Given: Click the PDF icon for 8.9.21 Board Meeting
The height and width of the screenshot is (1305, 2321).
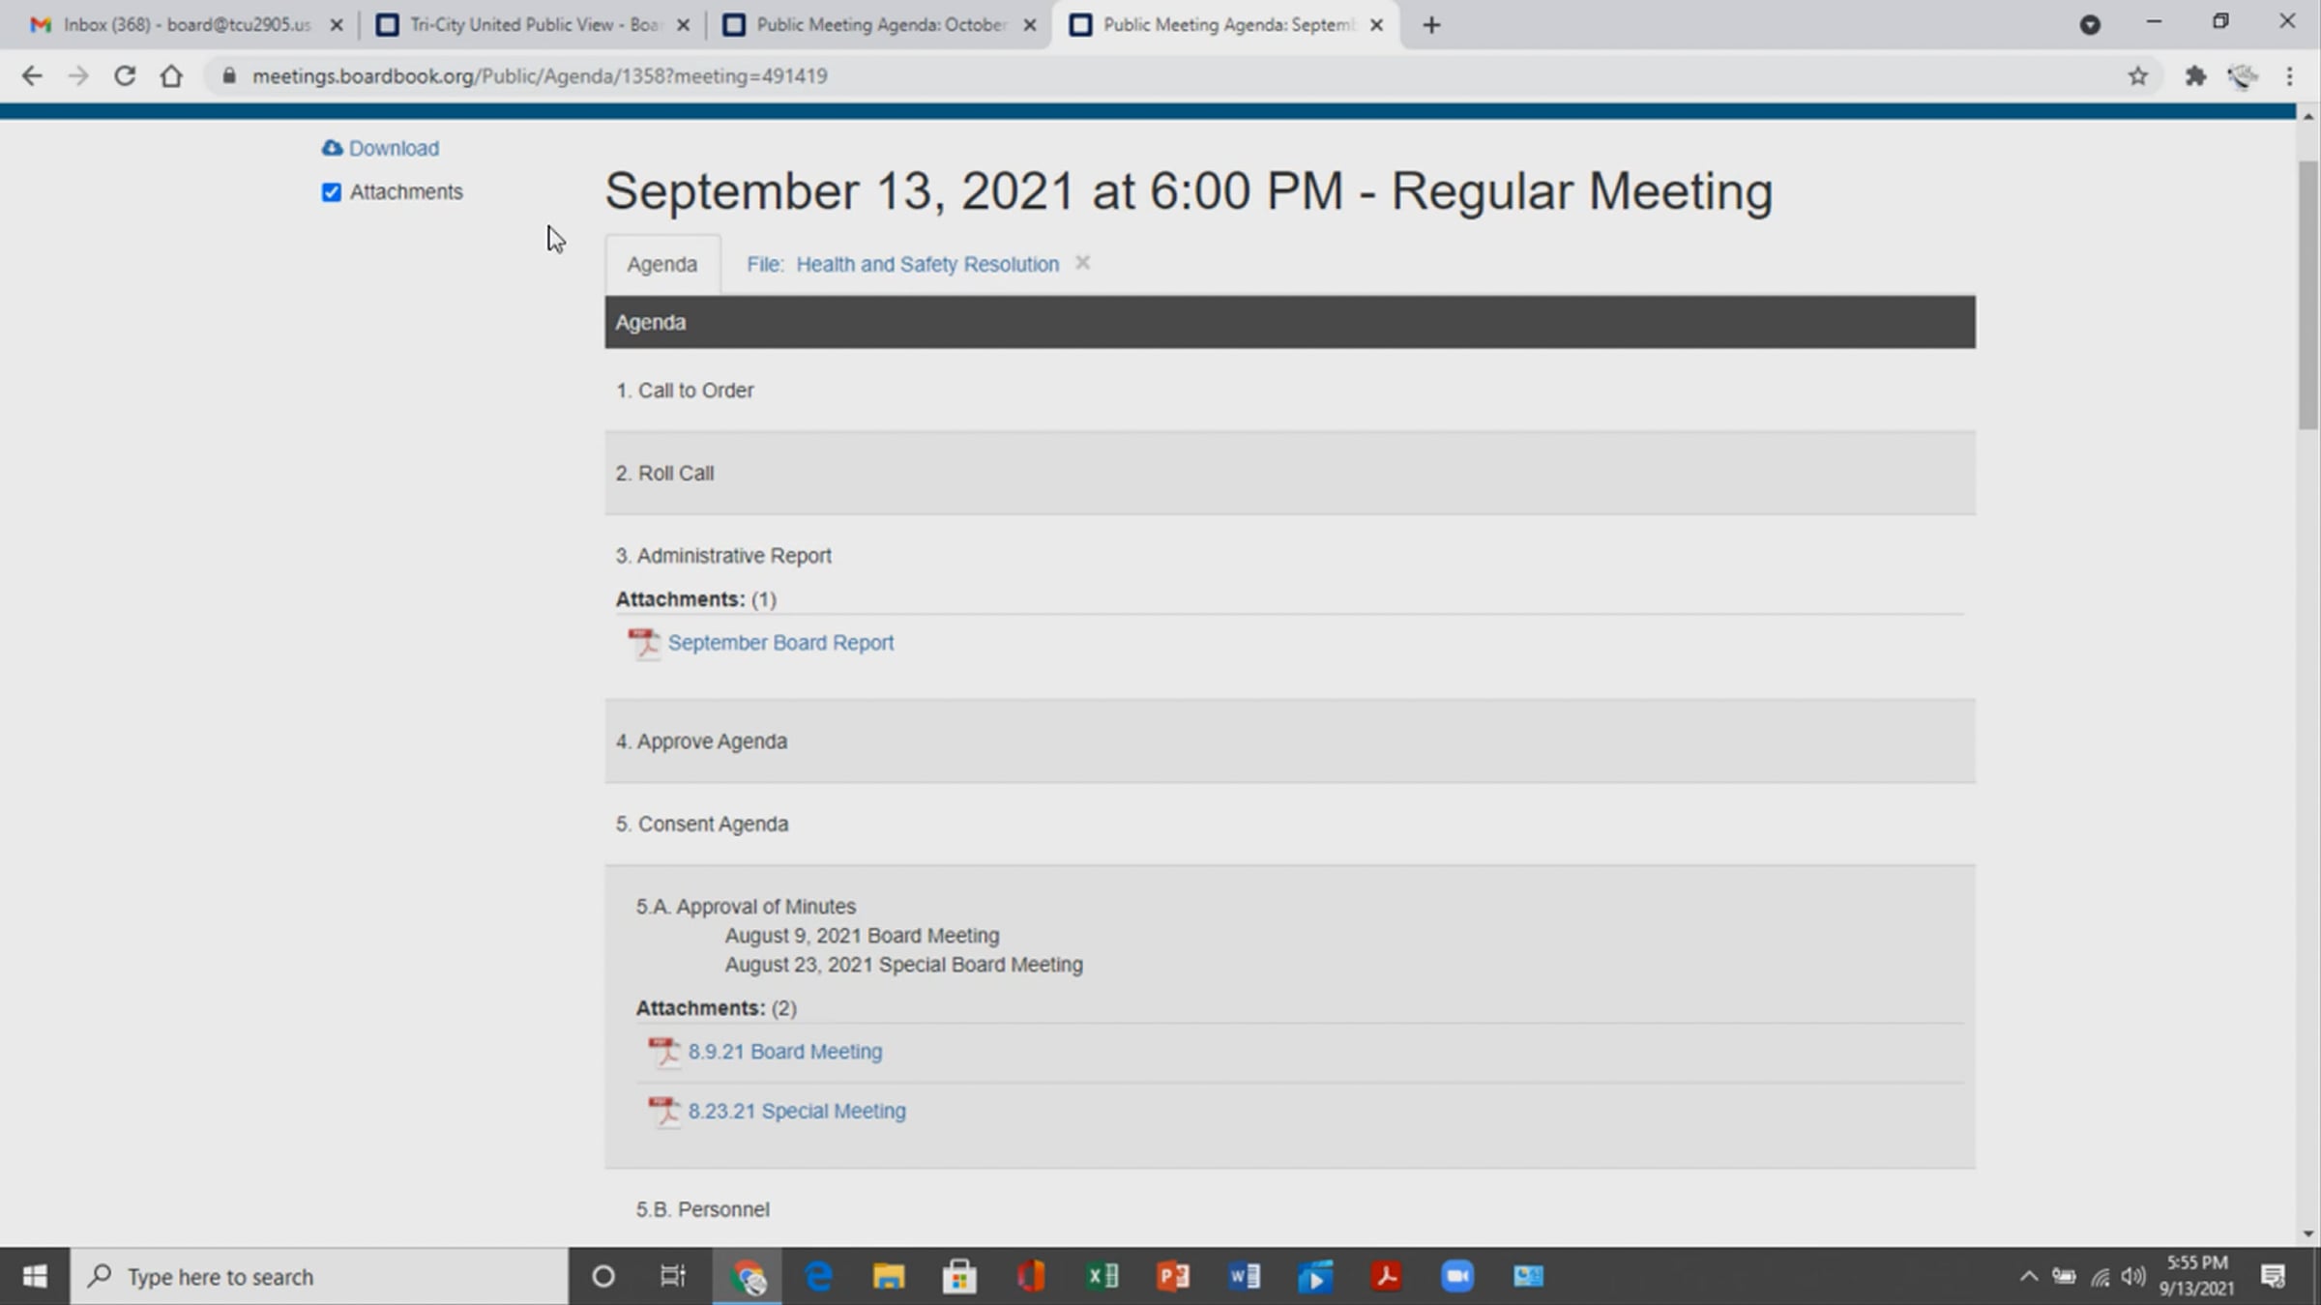Looking at the screenshot, I should [x=663, y=1052].
